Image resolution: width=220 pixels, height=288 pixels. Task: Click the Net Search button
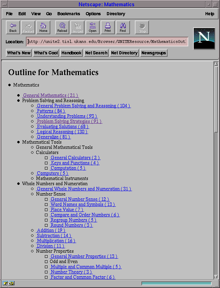tap(96, 53)
